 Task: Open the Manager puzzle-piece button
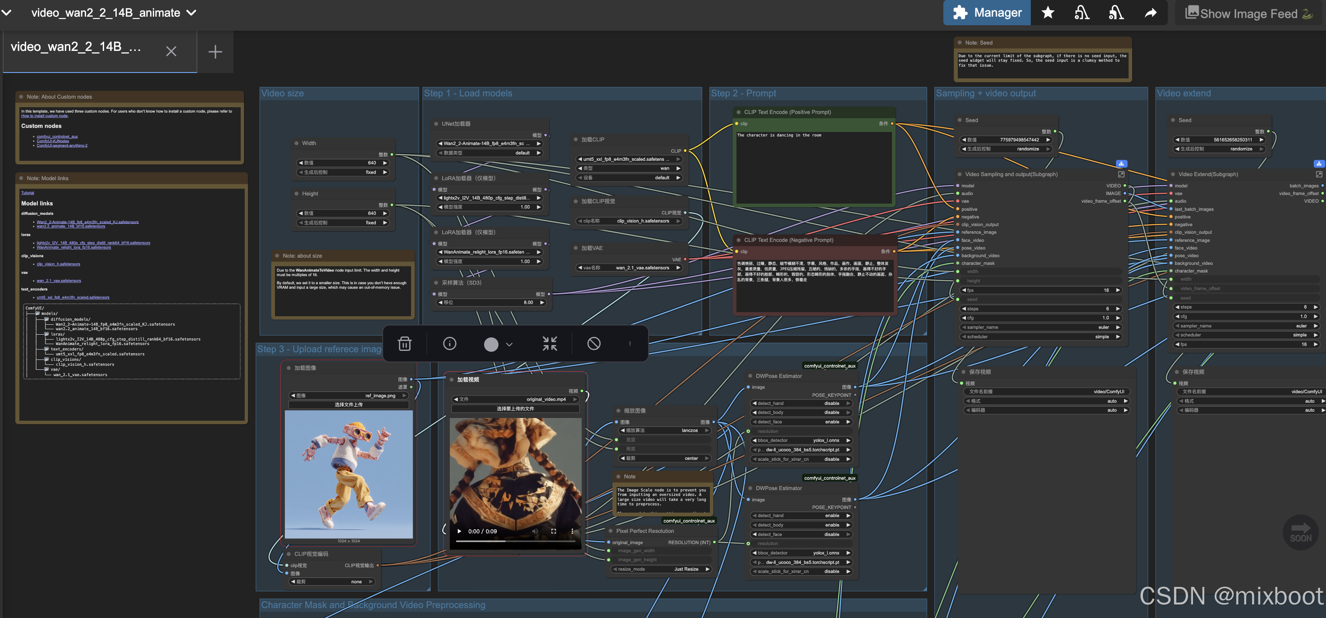987,13
